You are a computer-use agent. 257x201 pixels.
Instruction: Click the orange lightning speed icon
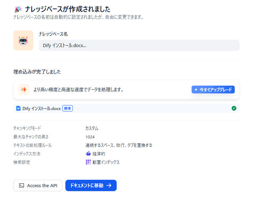click(x=24, y=90)
